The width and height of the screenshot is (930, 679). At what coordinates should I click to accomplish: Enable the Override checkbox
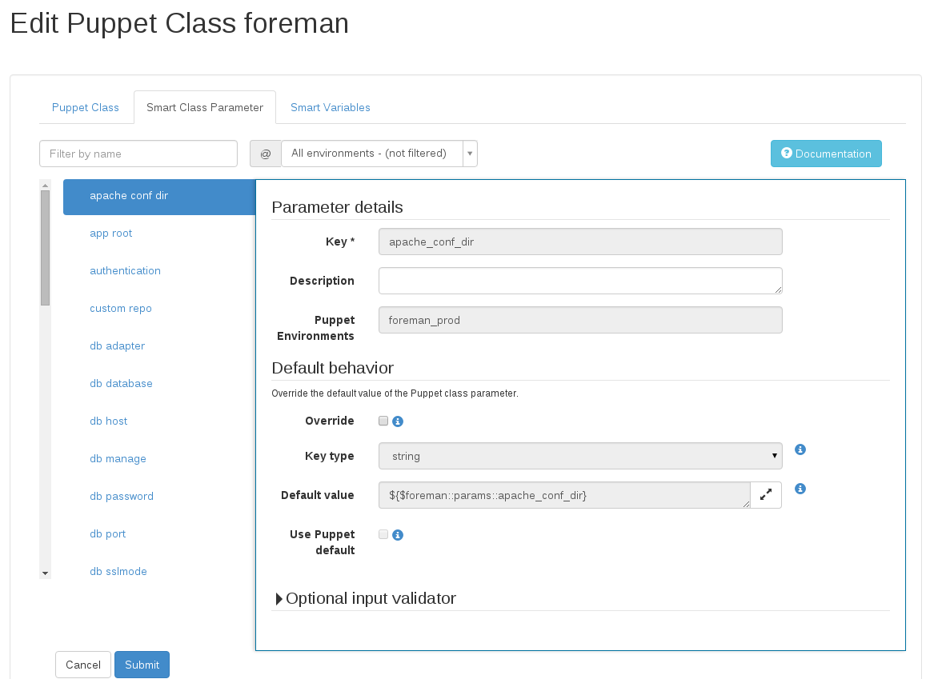pos(383,421)
